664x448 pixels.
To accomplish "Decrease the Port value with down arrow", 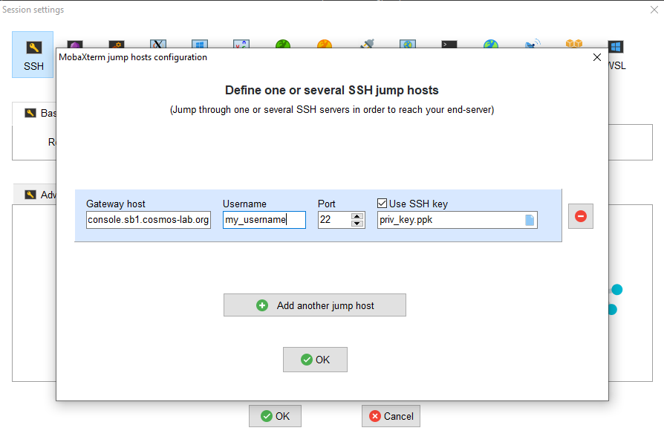I will 357,224.
